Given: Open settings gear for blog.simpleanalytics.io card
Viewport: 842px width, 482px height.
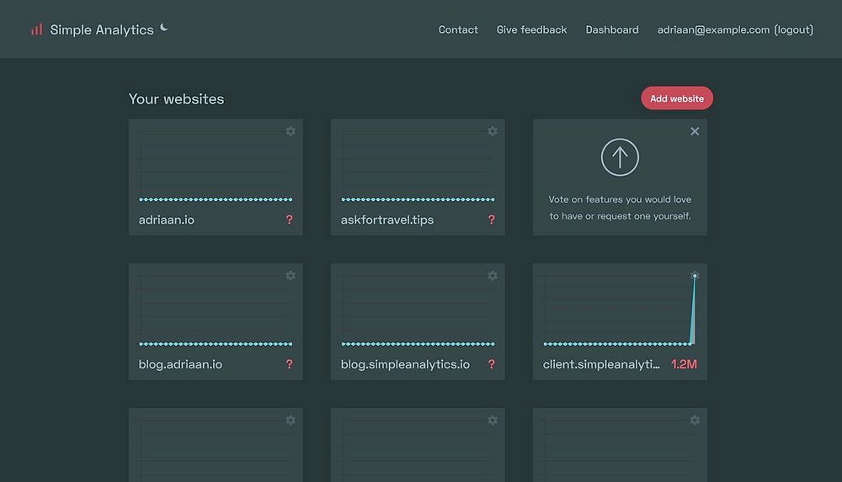Looking at the screenshot, I should pyautogui.click(x=493, y=276).
